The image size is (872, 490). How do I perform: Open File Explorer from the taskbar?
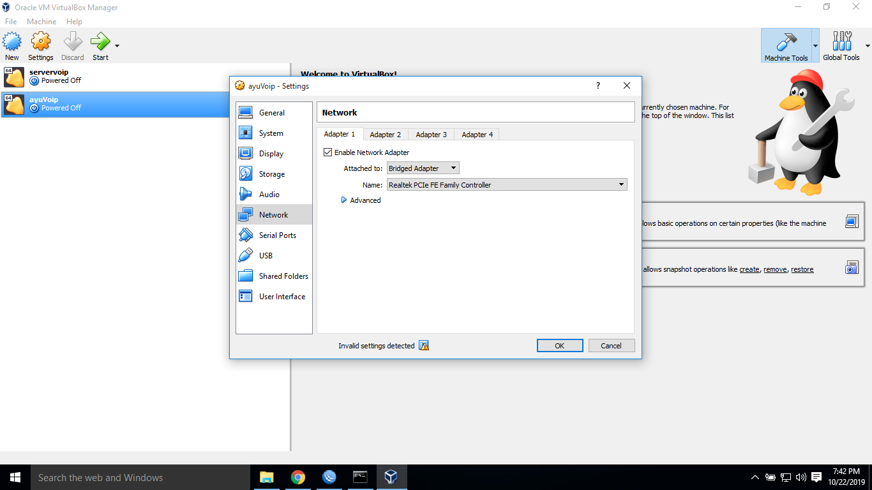[x=266, y=477]
